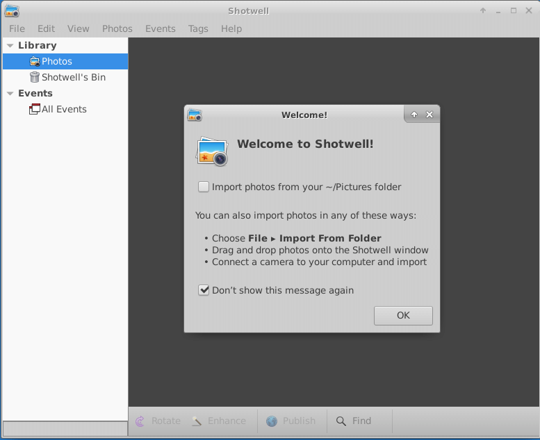The image size is (540, 440).
Task: Click the Library heading text
Action: point(38,45)
